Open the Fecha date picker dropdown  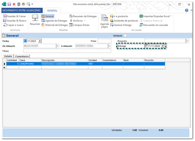point(40,41)
